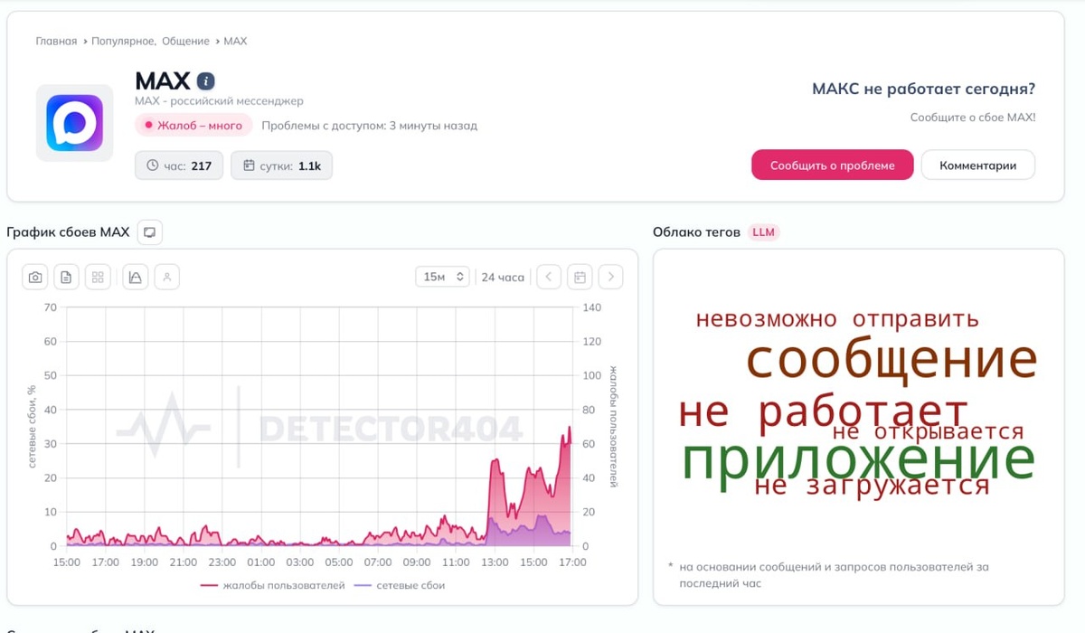
Task: Click tag phrase не работает
Action: tap(823, 412)
